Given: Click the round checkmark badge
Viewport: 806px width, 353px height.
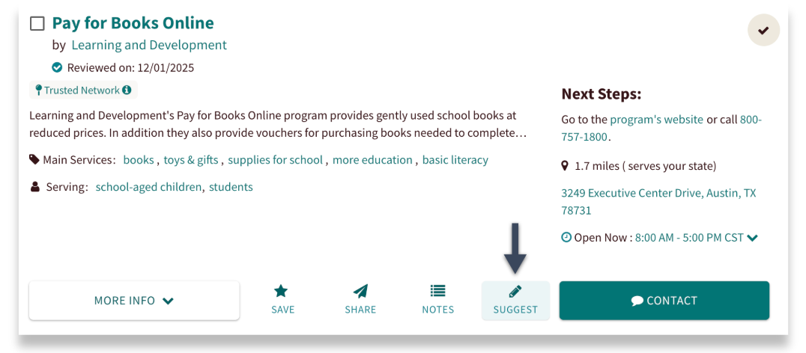Looking at the screenshot, I should click(763, 31).
